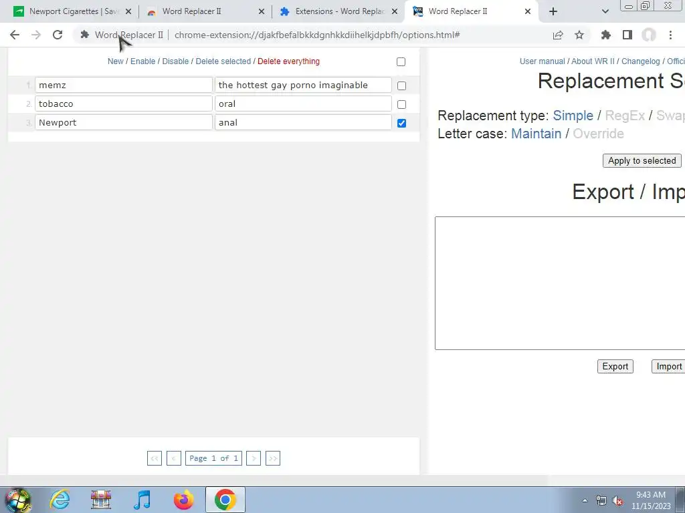Click the forward navigation arrow
This screenshot has width=685, height=513.
tap(36, 35)
